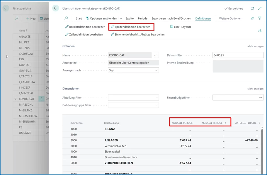The image size is (267, 175).
Task: Open Excel-Layouts
Action: click(x=180, y=27)
